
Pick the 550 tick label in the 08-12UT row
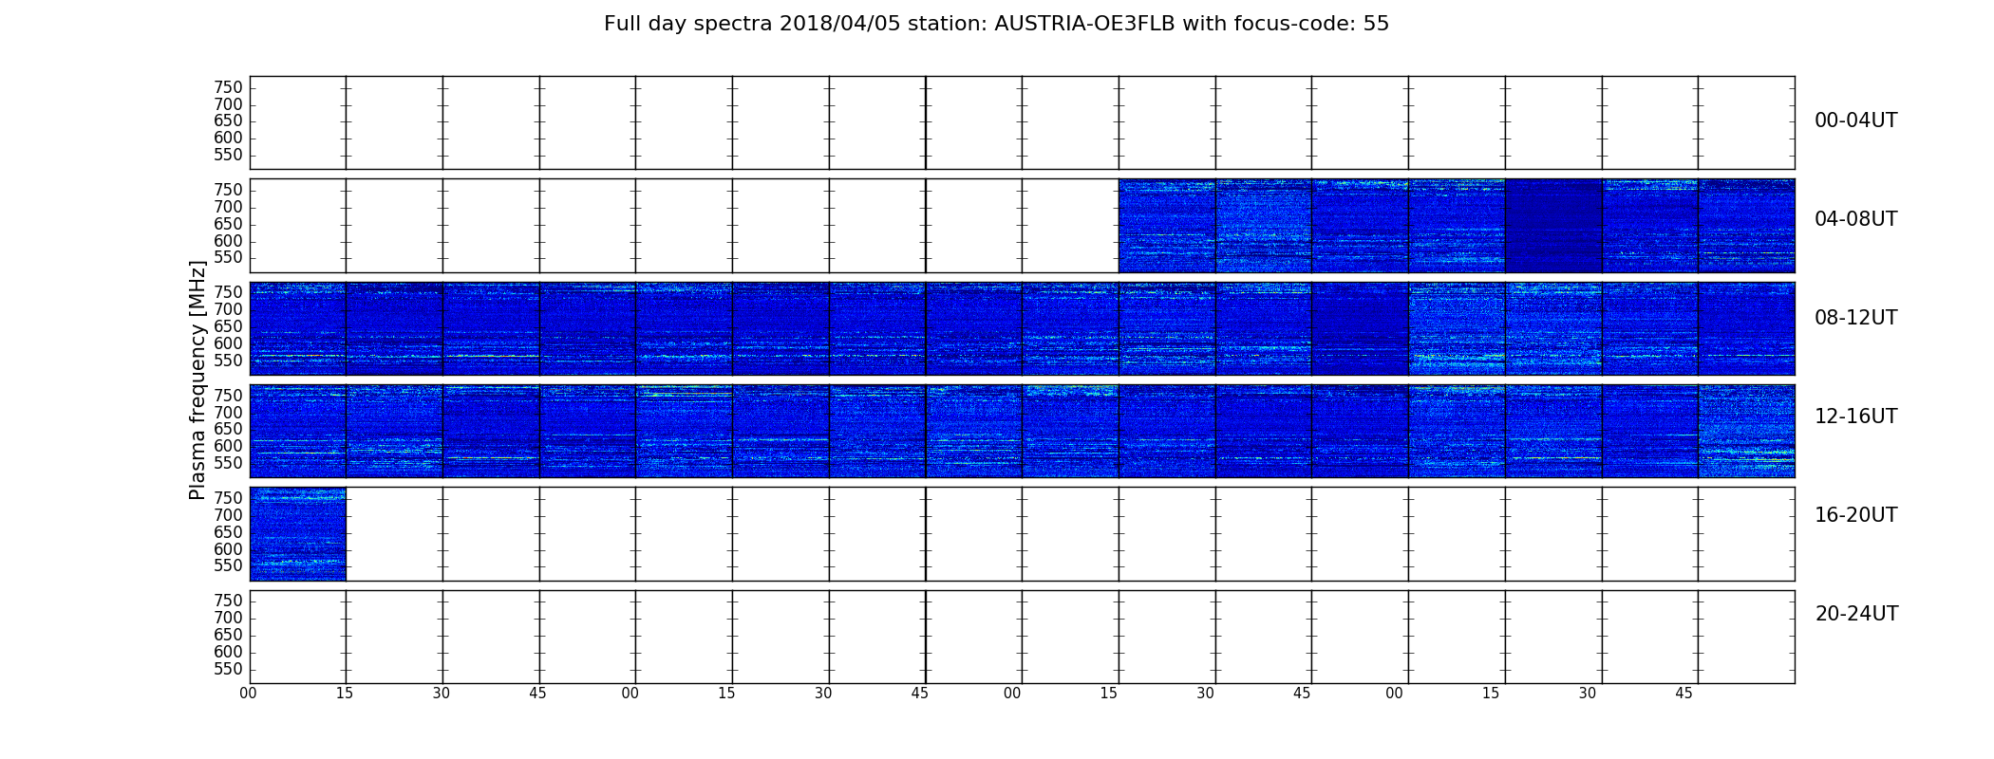tap(228, 361)
